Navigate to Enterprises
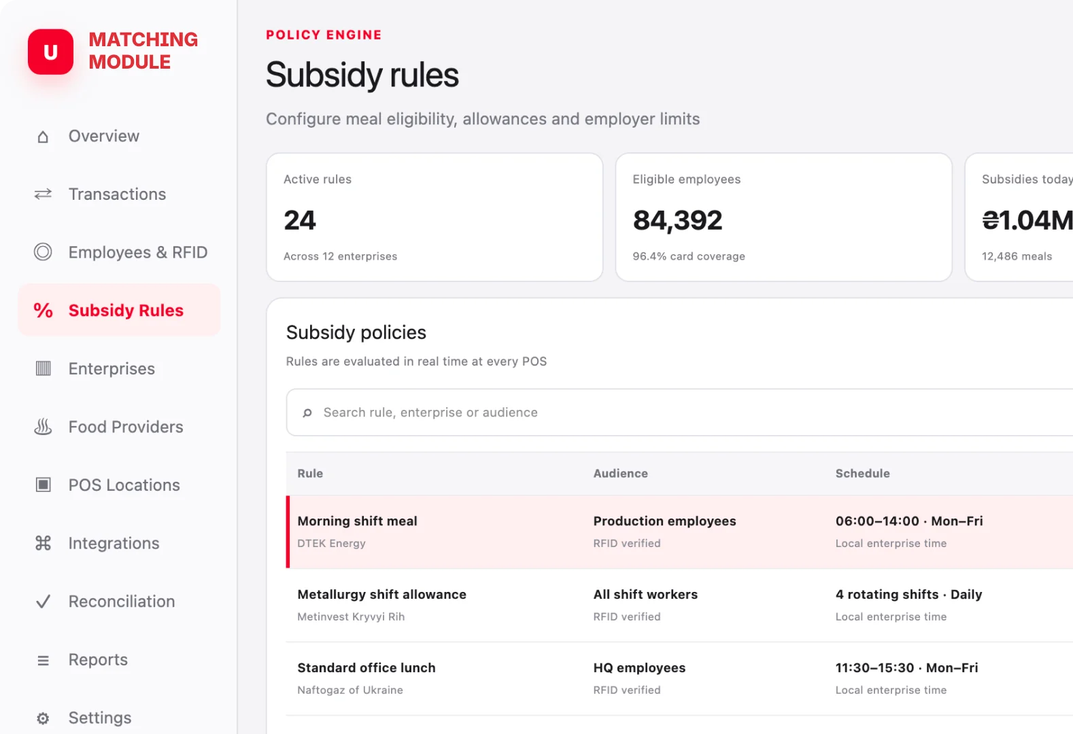The width and height of the screenshot is (1073, 734). 119,368
